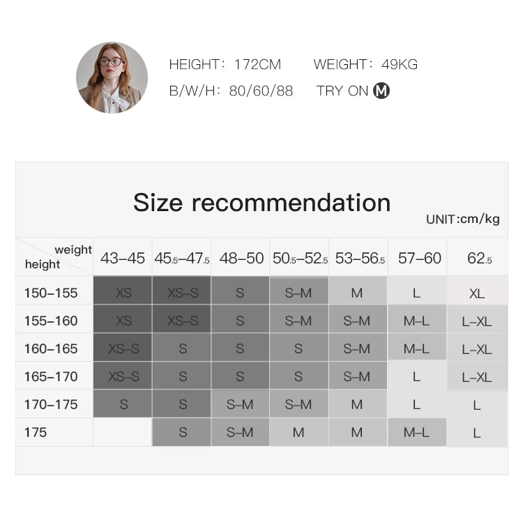Click the Size recommendation heading
523x517 pixels.
point(261,202)
